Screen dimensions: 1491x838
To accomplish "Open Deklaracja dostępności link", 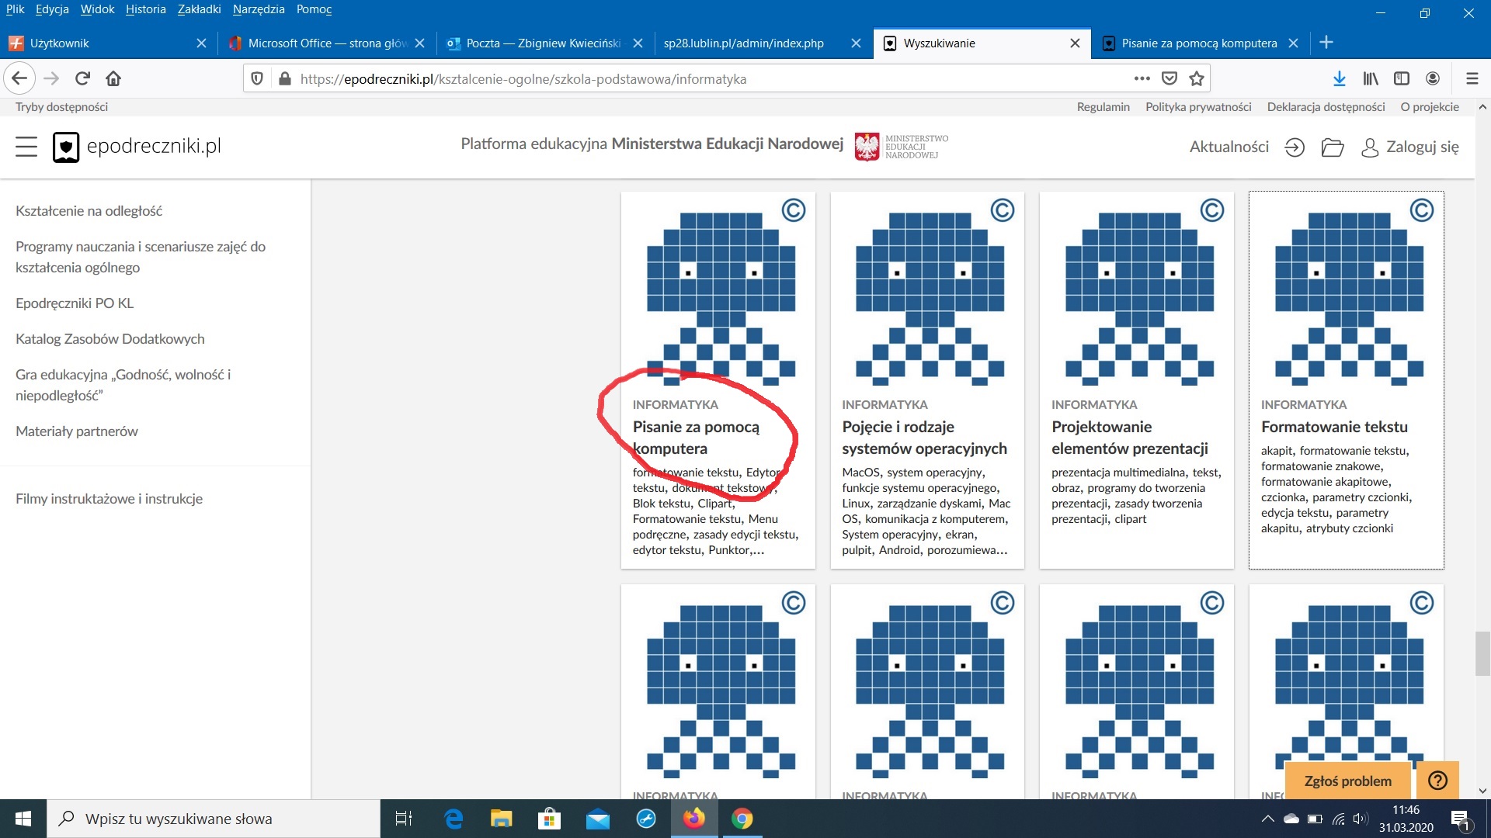I will (x=1326, y=107).
